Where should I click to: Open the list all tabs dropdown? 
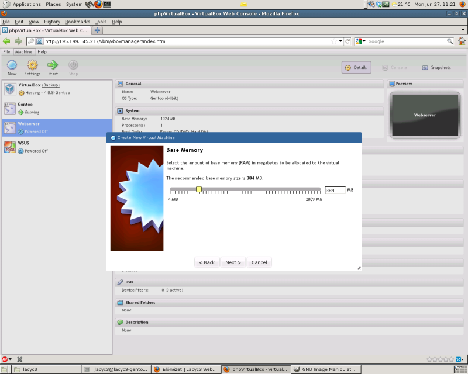tap(463, 30)
